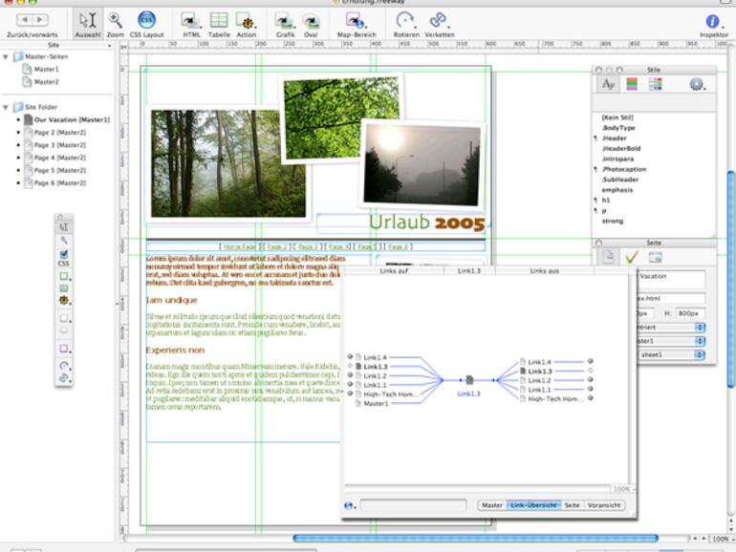Viewport: 736px width, 552px height.
Task: Switch to the Voransicht tab
Action: 604,504
